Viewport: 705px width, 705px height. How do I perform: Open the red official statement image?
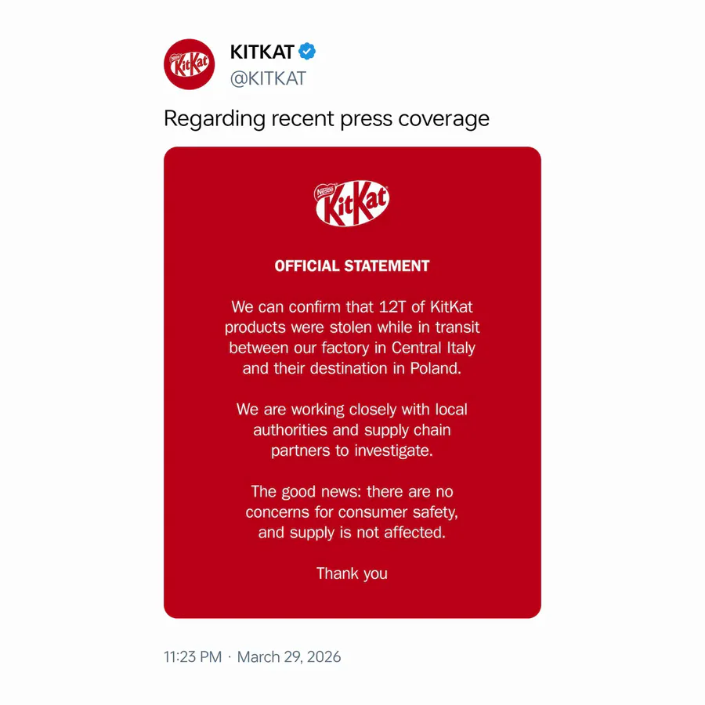pyautogui.click(x=352, y=382)
